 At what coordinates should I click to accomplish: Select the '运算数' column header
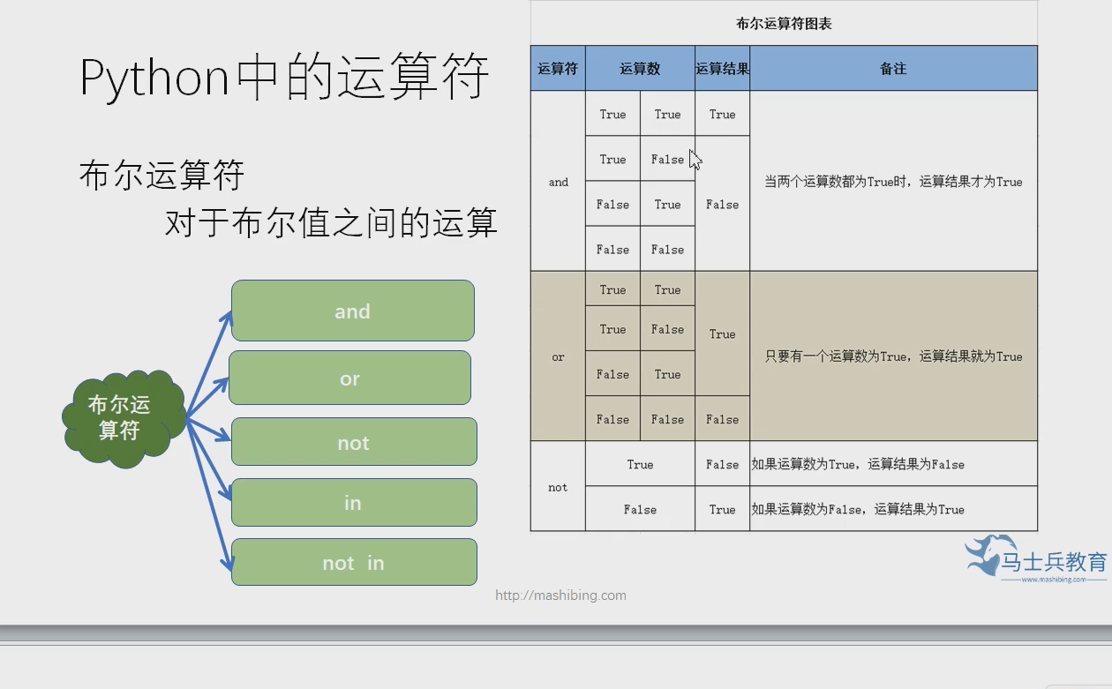(640, 68)
